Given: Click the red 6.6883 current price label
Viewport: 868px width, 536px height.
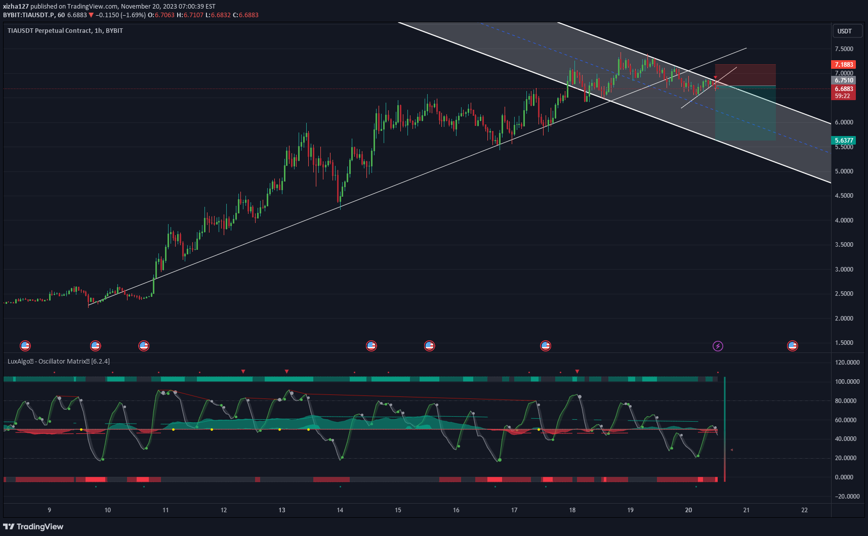Looking at the screenshot, I should pyautogui.click(x=844, y=88).
